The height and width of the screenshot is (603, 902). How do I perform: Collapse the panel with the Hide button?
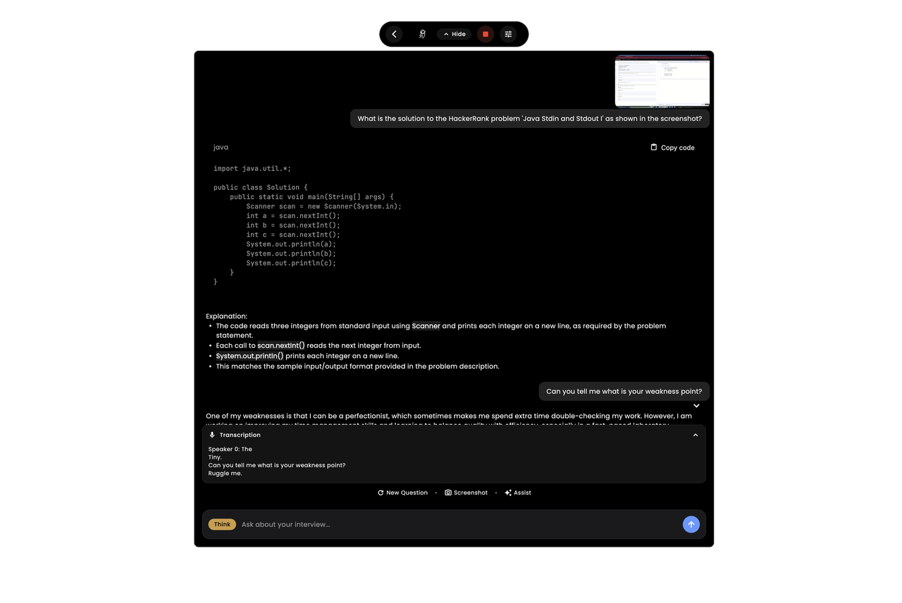tap(455, 34)
